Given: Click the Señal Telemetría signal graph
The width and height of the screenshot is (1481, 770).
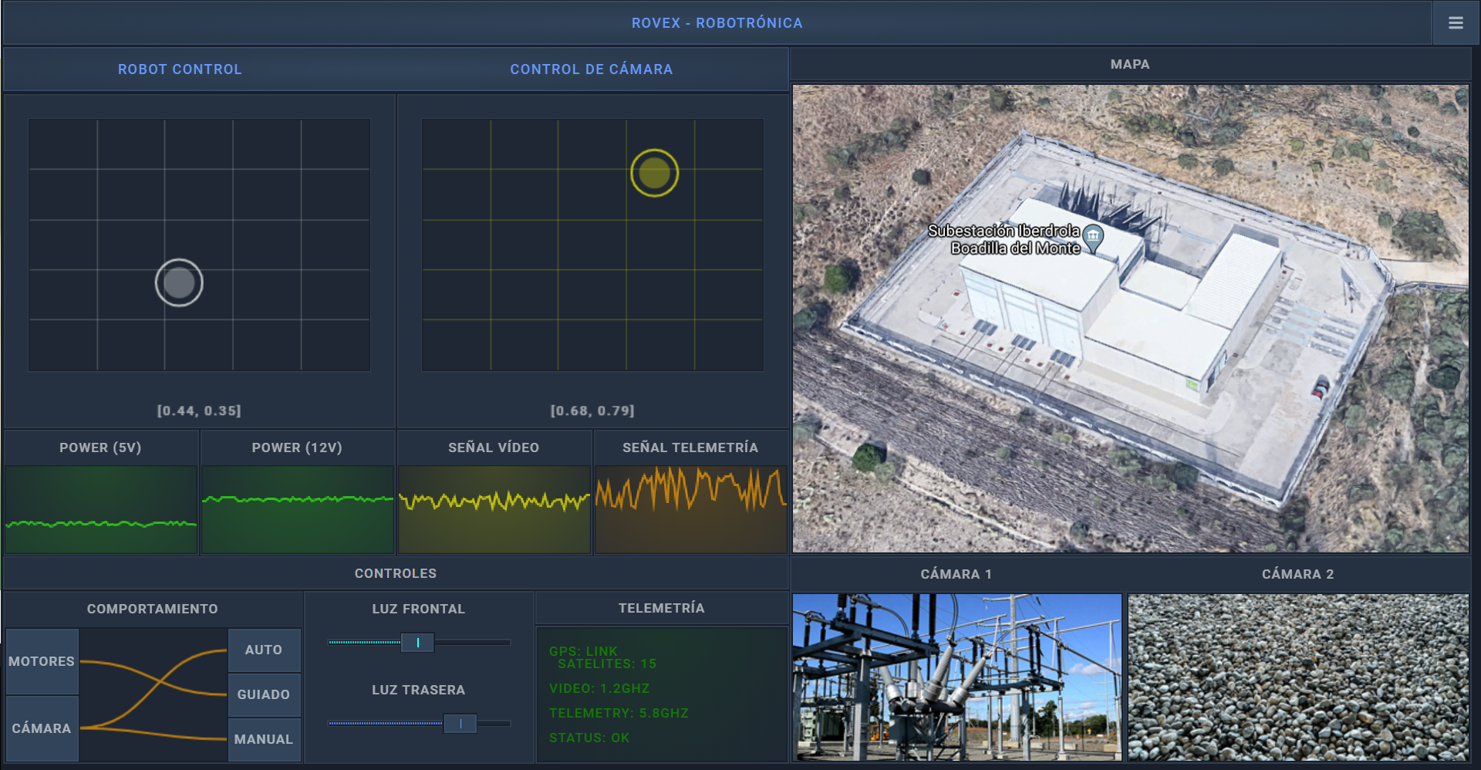Looking at the screenshot, I should [690, 509].
